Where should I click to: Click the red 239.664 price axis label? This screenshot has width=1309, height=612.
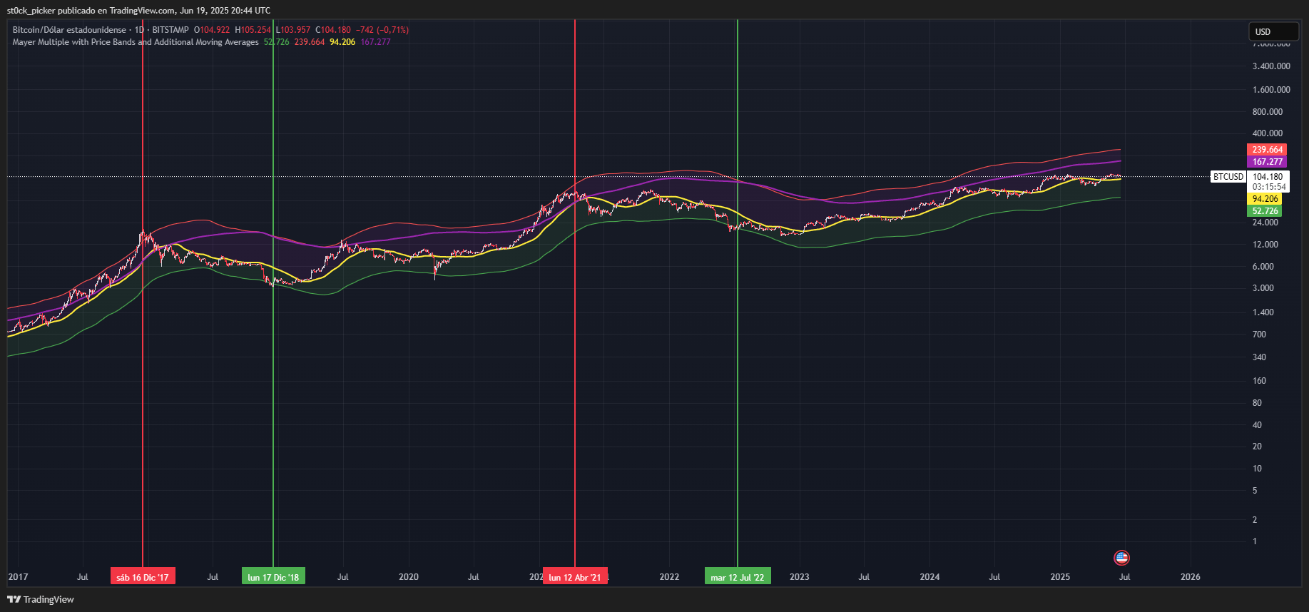[x=1267, y=150]
